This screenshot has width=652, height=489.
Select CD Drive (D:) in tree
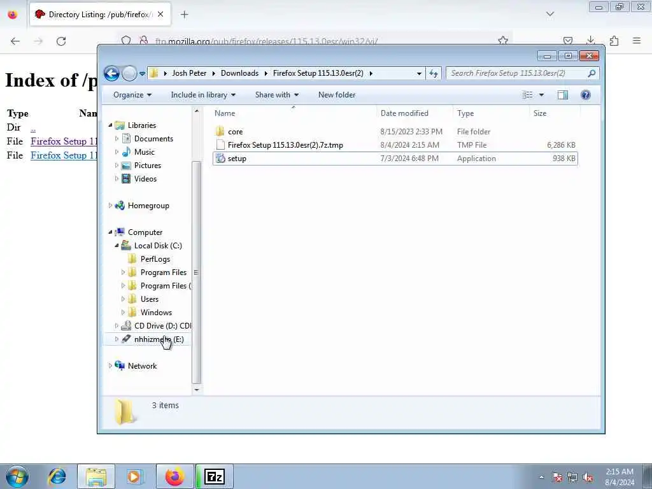[x=162, y=326]
